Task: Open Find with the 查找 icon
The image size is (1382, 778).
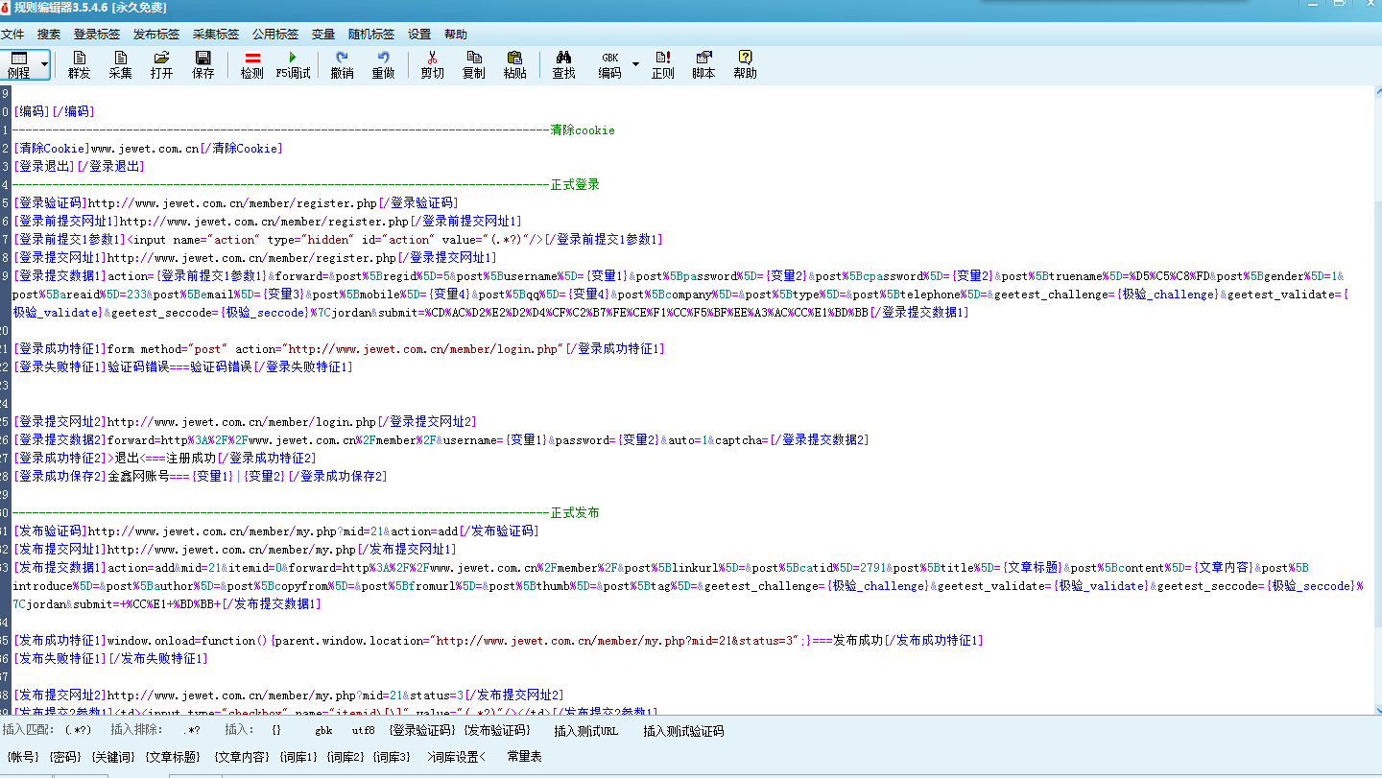Action: point(563,64)
